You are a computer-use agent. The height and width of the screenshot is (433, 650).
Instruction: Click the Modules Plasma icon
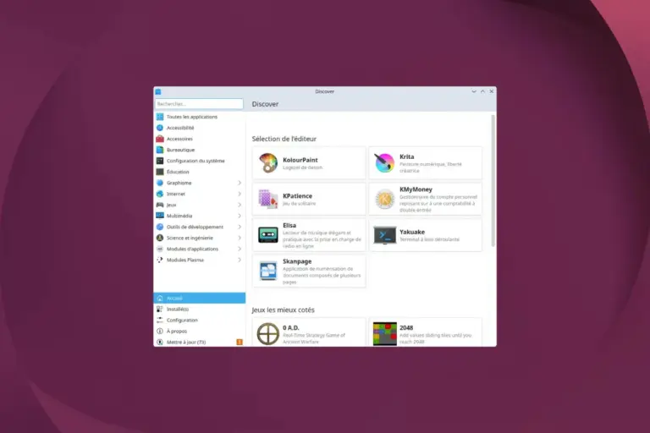[160, 260]
